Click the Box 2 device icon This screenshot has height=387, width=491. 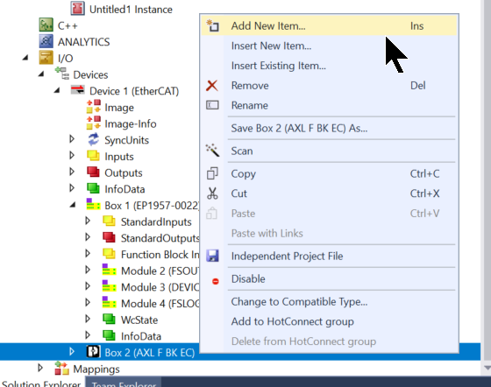point(93,352)
